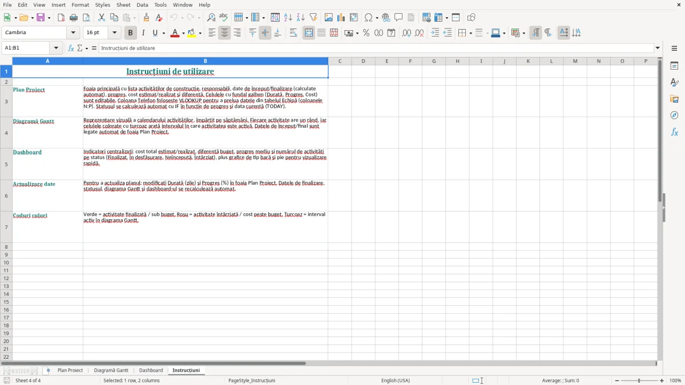Click the Print icon

click(74, 18)
